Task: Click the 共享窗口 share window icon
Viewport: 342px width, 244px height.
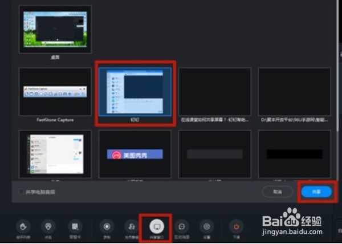Action: 157,226
